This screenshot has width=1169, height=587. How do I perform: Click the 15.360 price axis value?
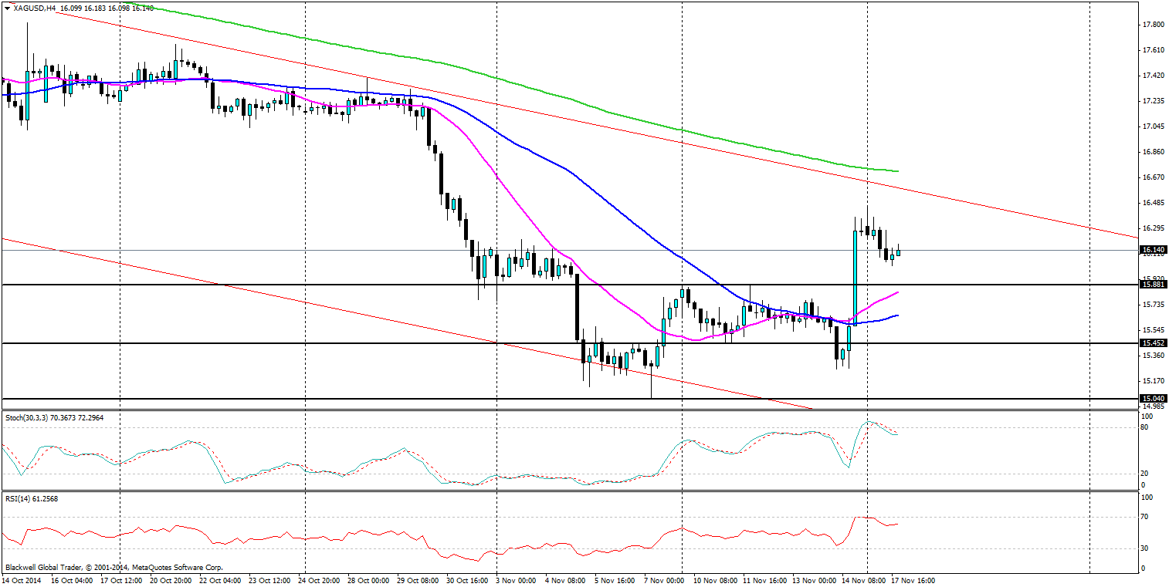tap(1153, 356)
